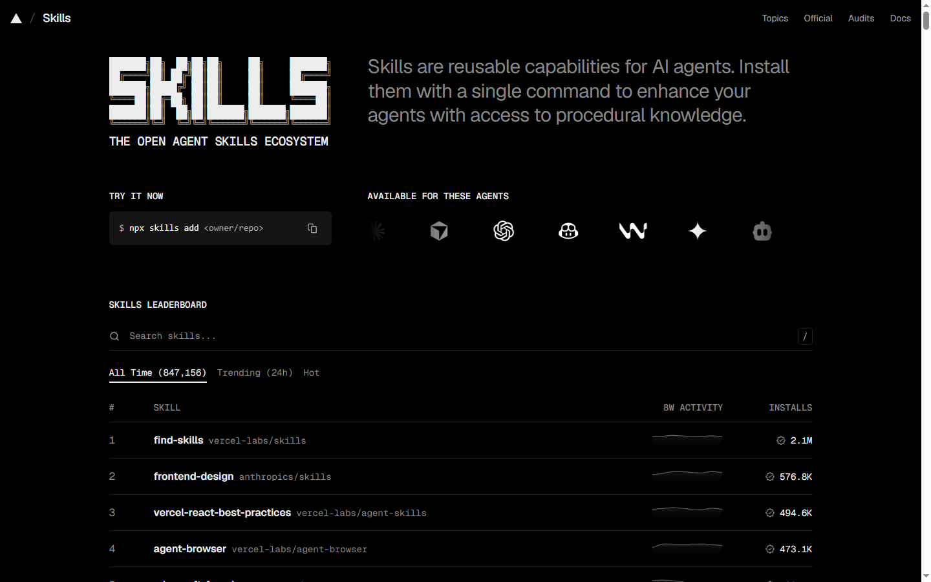The image size is (931, 582).
Task: Open the Docs nav link
Action: coord(900,18)
